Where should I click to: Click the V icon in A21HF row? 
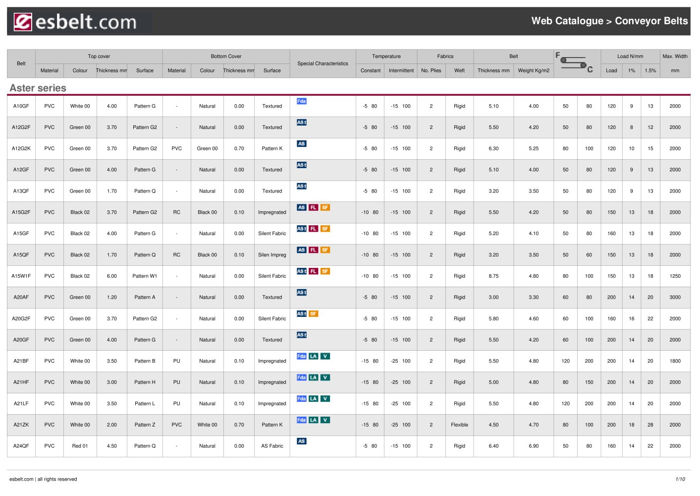pyautogui.click(x=325, y=377)
